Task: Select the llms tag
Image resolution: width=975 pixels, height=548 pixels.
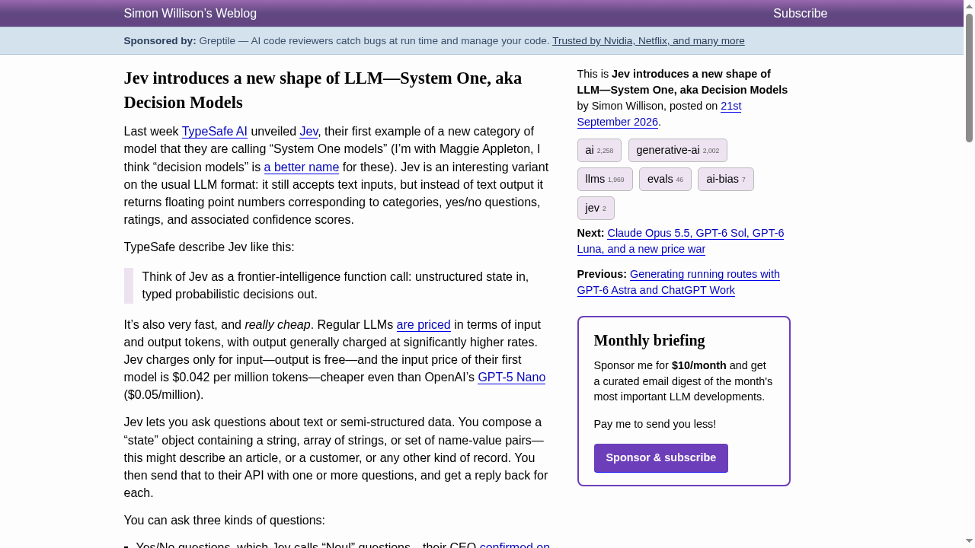Action: tap(605, 180)
